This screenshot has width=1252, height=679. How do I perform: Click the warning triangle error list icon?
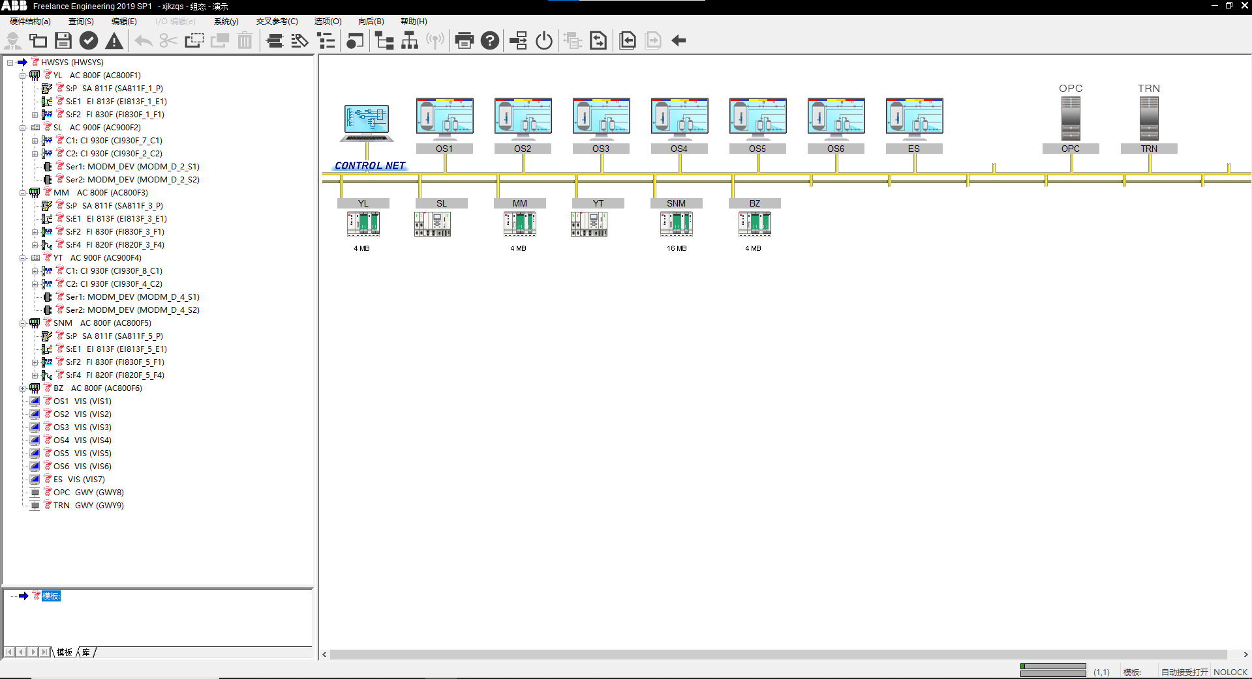point(114,40)
